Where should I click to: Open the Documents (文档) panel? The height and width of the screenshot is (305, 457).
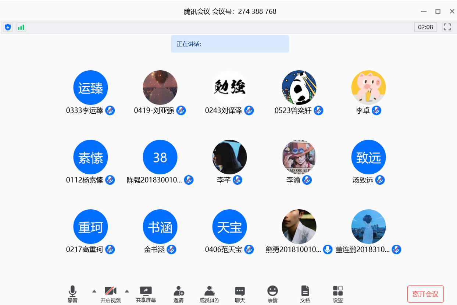pos(305,294)
